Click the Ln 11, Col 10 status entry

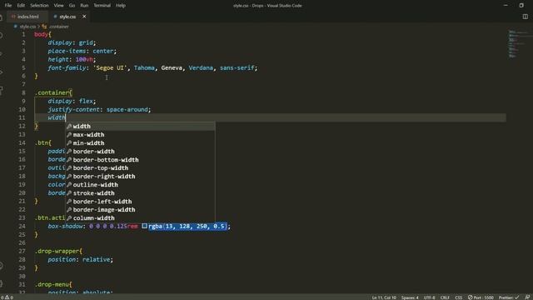point(384,297)
